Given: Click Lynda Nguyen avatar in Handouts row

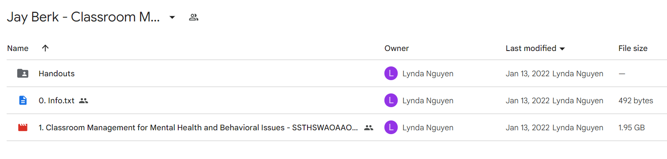Looking at the screenshot, I should coord(391,74).
